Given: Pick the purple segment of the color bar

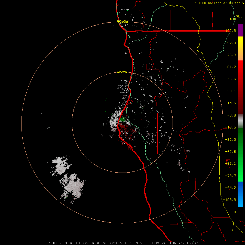Looking at the screenshot, I should (240, 30).
